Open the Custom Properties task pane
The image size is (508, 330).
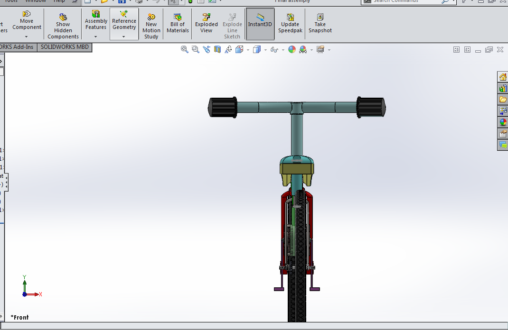[502, 134]
